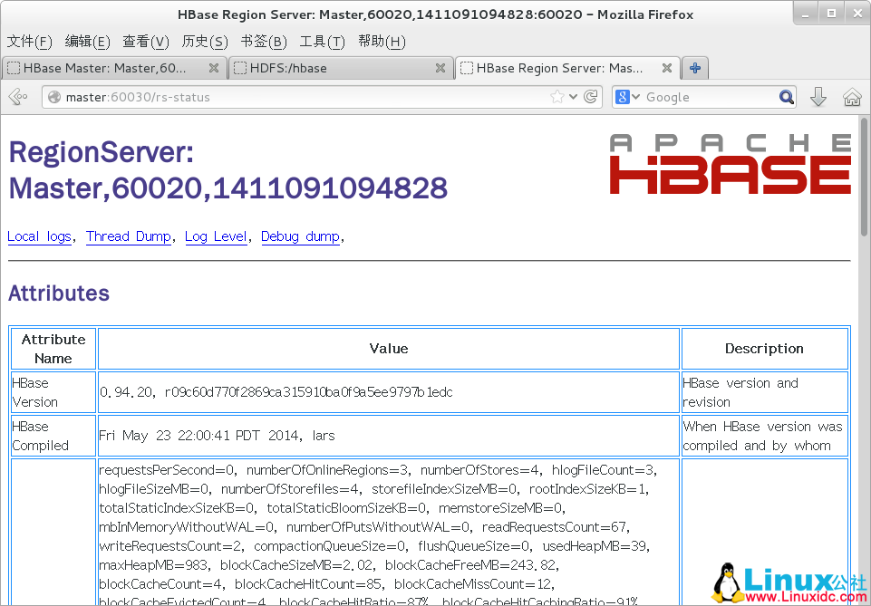
Task: Click the home page icon
Action: [852, 96]
